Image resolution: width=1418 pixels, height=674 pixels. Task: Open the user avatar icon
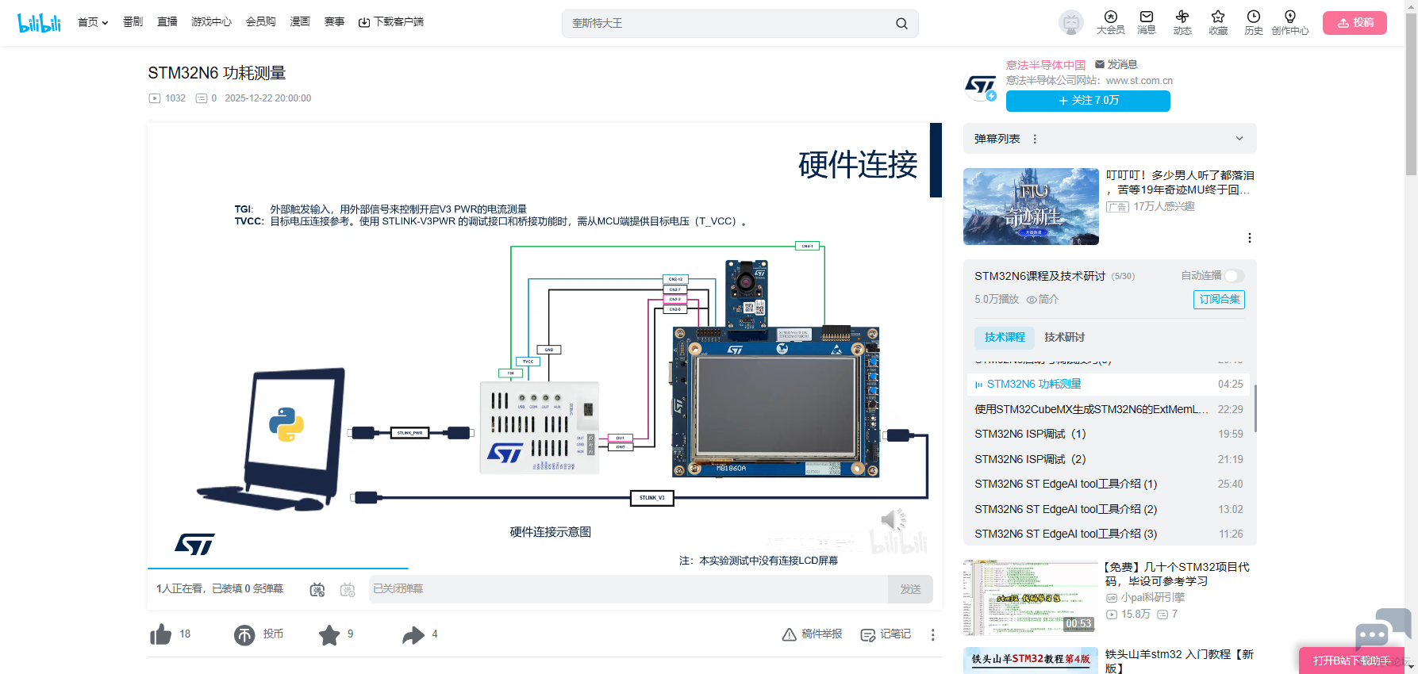click(x=1071, y=23)
